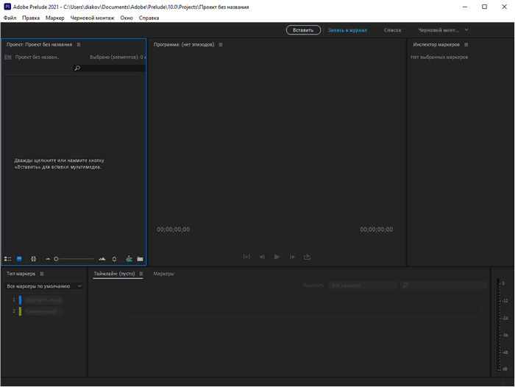
Task: Open the Project panel hamburger menu
Action: click(79, 45)
